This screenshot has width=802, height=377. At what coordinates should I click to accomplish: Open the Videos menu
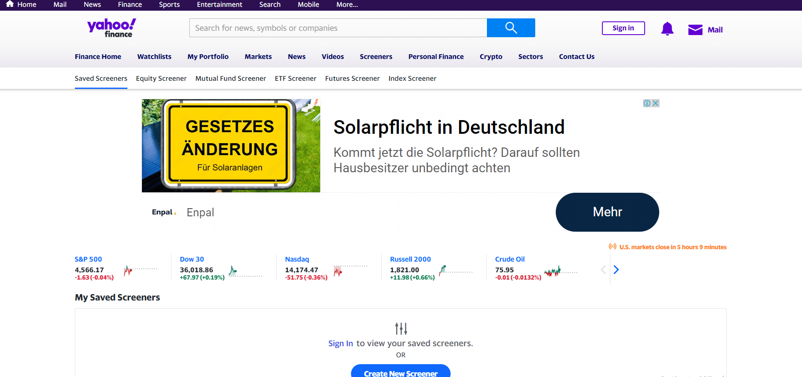(x=333, y=56)
